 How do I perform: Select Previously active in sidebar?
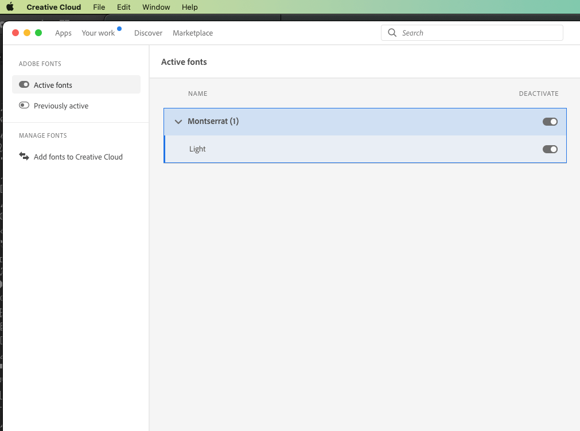(x=76, y=106)
